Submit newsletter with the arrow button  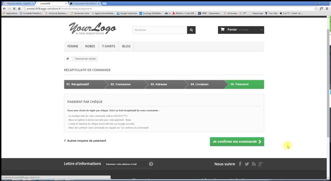(x=151, y=164)
